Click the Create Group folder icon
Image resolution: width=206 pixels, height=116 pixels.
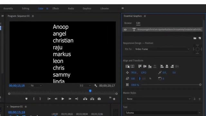(195, 38)
